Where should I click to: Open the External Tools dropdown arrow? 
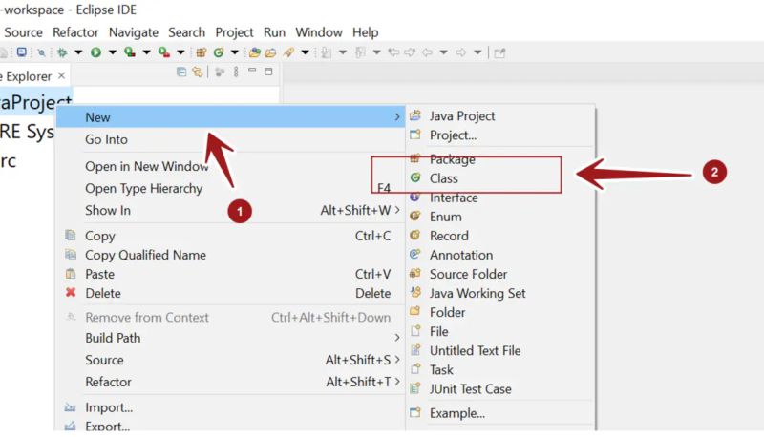[x=180, y=52]
